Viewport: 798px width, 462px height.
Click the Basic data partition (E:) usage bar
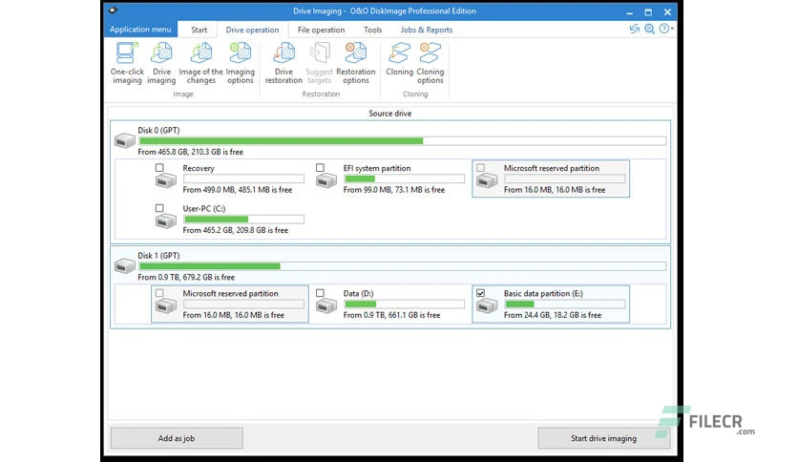point(565,304)
